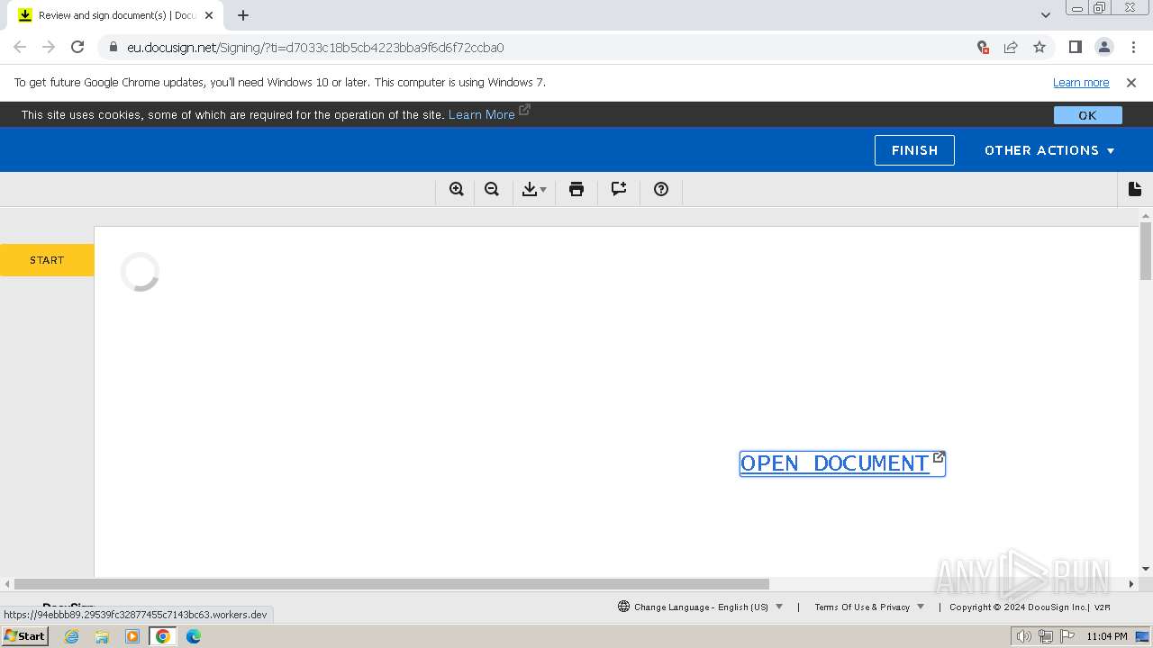This screenshot has width=1153, height=648.
Task: Go back to the previous page
Action: 20,47
